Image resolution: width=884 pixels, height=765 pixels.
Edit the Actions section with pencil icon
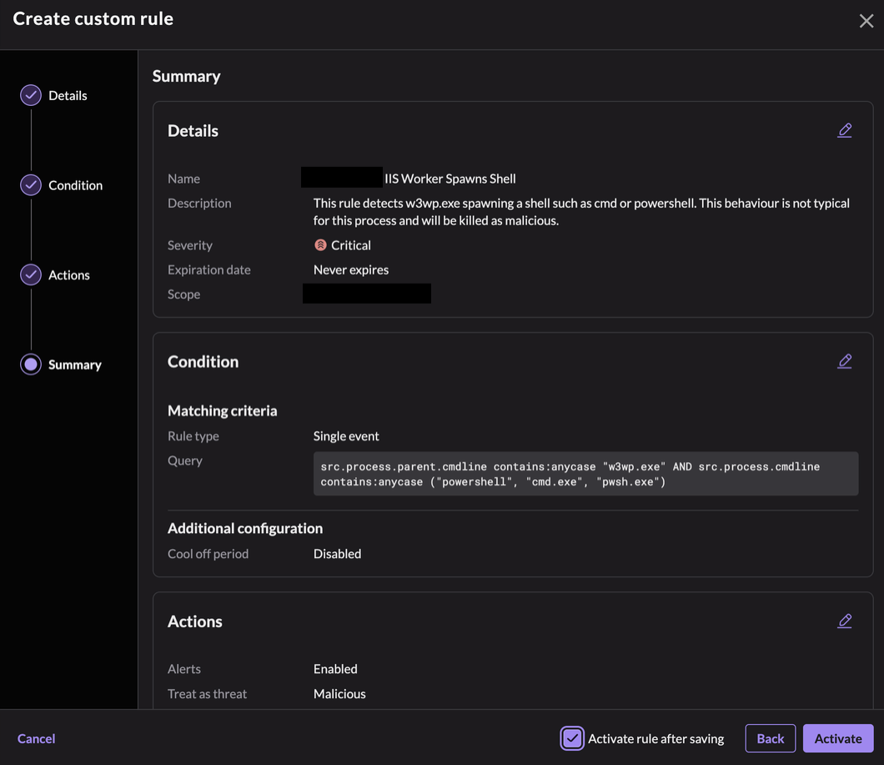[x=845, y=622]
